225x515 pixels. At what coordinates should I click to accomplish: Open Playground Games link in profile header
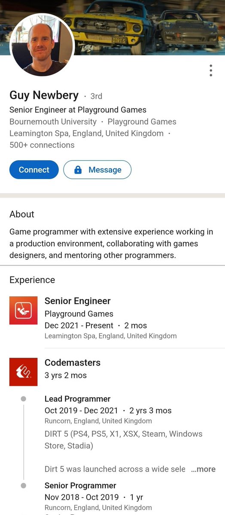(x=142, y=122)
